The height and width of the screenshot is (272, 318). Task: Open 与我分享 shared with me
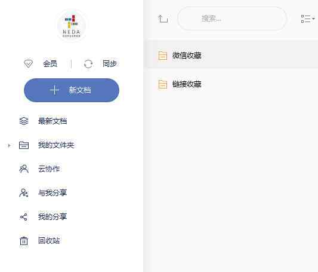[53, 192]
